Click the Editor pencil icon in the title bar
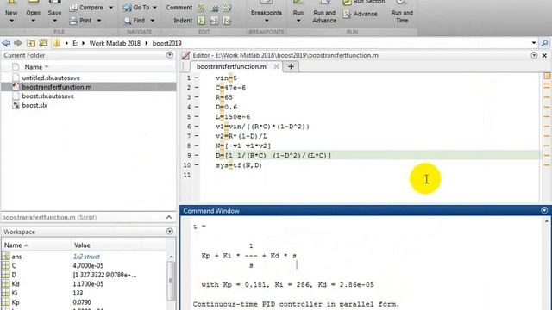The width and height of the screenshot is (552, 310). tap(186, 55)
